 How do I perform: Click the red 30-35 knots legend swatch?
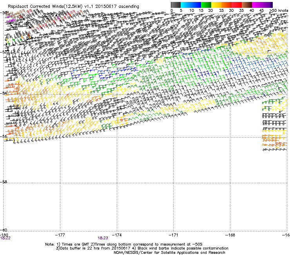237,5
